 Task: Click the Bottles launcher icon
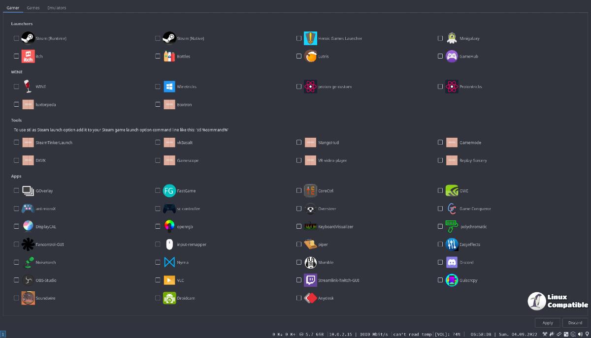[x=169, y=57]
